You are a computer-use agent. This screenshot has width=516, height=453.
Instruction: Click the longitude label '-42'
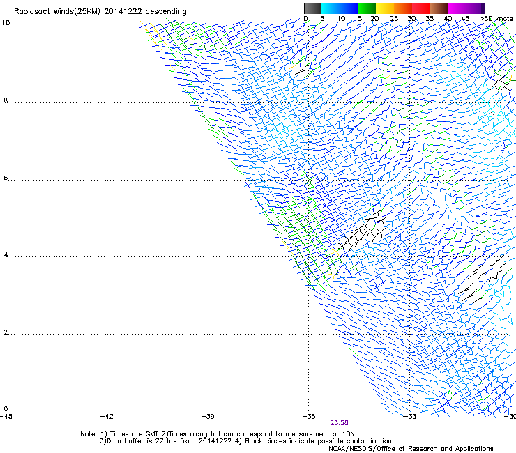pyautogui.click(x=107, y=417)
